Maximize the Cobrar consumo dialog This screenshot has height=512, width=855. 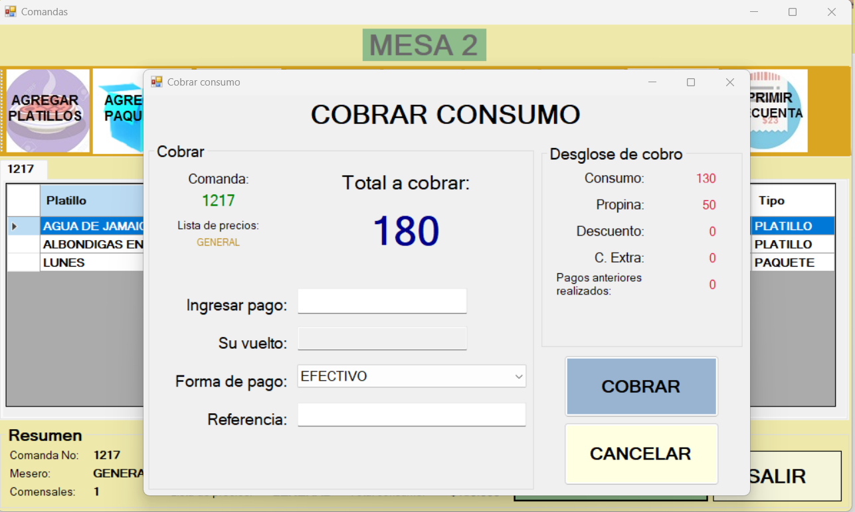691,82
